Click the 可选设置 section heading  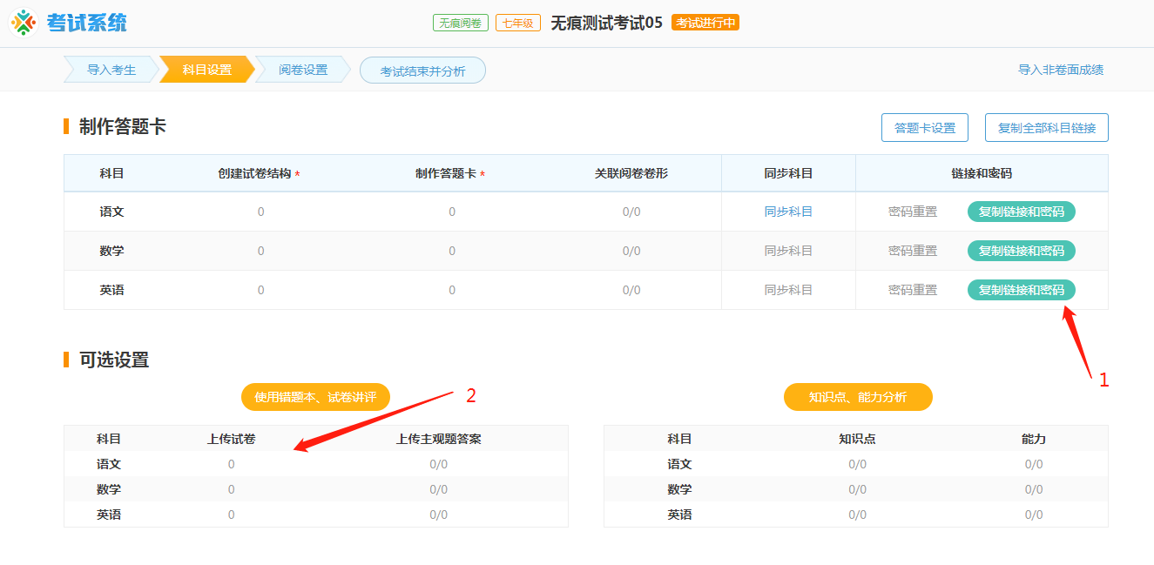coord(114,360)
